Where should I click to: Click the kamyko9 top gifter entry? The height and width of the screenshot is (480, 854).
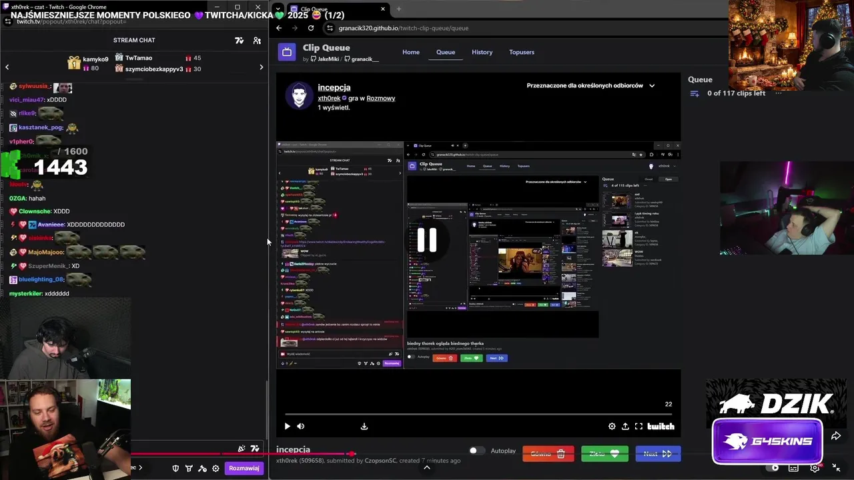click(x=89, y=63)
